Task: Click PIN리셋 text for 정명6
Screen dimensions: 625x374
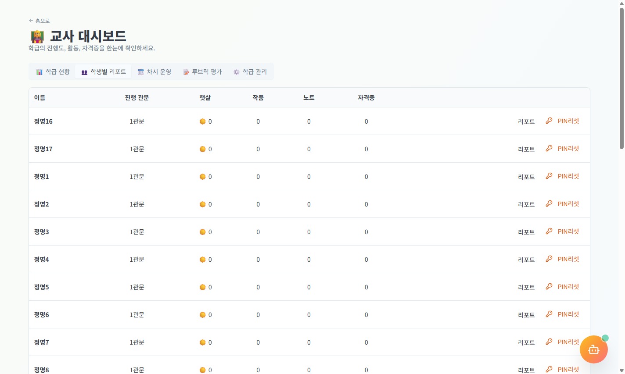Action: (x=568, y=314)
